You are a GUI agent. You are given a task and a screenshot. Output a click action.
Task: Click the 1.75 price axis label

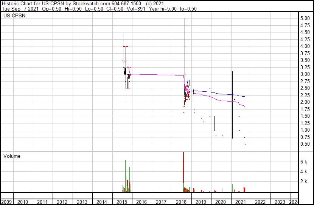click(x=305, y=109)
